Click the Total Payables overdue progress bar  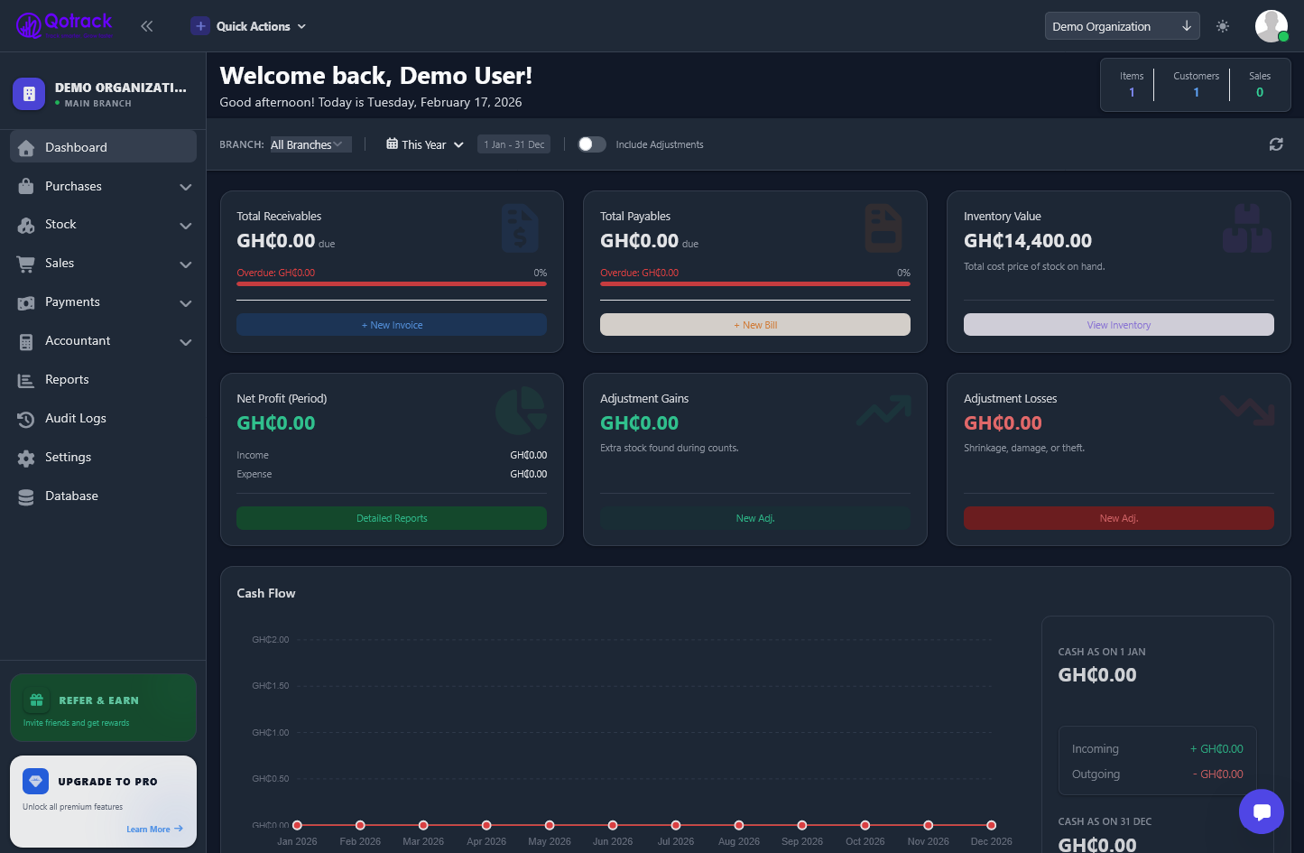pyautogui.click(x=755, y=283)
